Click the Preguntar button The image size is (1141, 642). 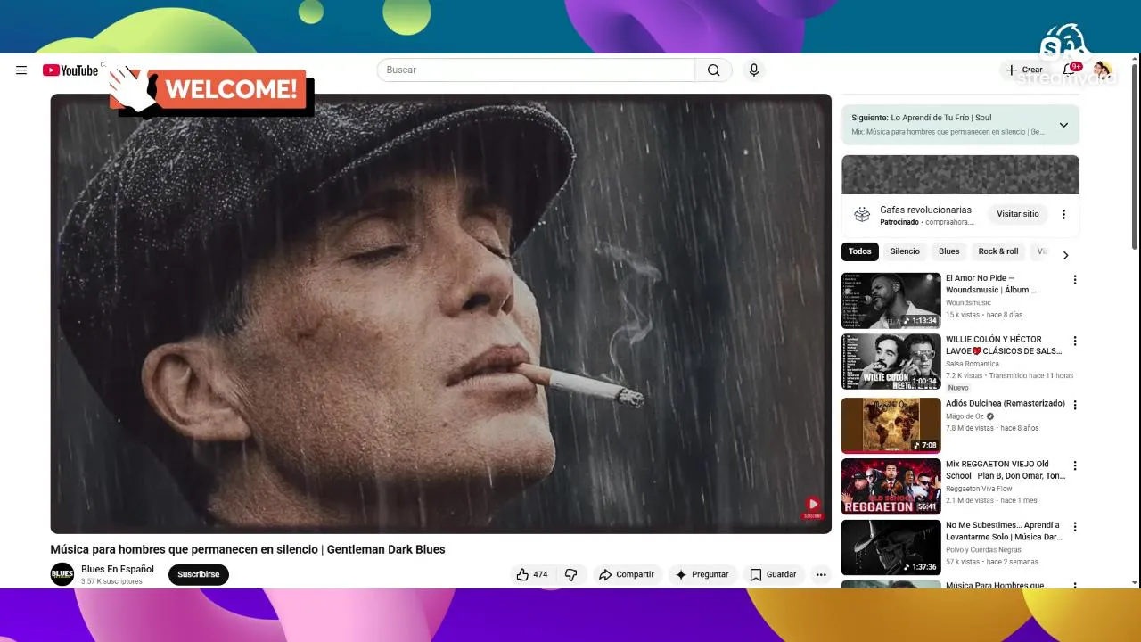click(x=702, y=575)
